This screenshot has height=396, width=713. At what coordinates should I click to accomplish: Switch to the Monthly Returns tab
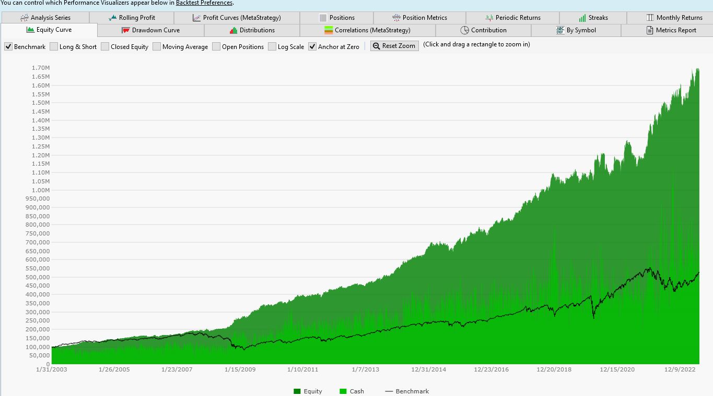tap(674, 18)
